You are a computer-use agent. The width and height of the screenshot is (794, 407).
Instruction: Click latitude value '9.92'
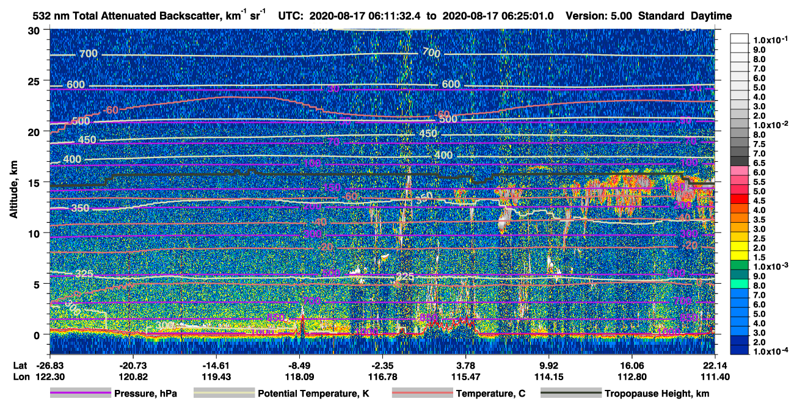point(549,365)
